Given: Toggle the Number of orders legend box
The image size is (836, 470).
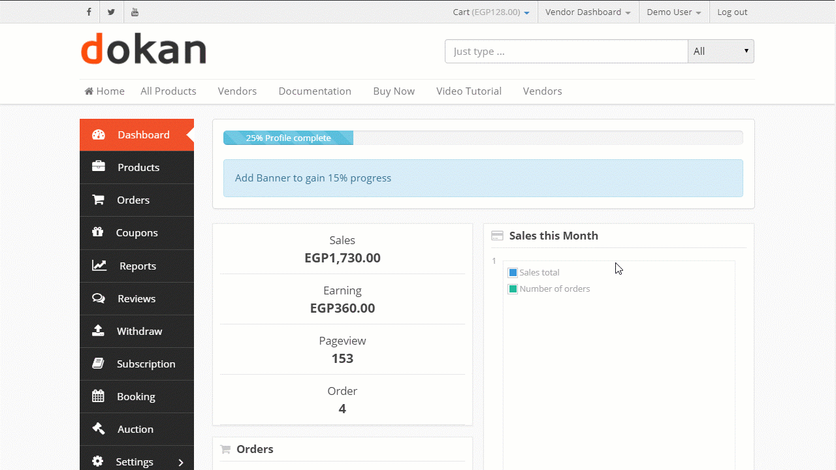Looking at the screenshot, I should point(513,289).
